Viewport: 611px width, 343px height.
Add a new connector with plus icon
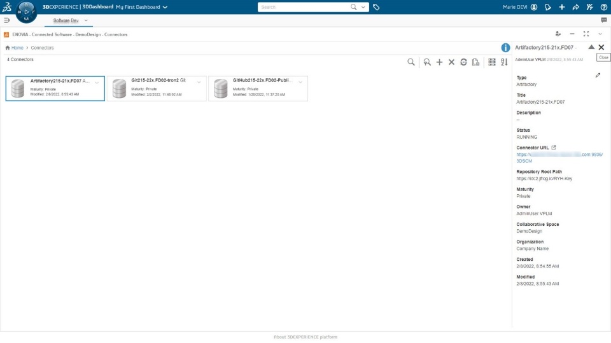(439, 62)
